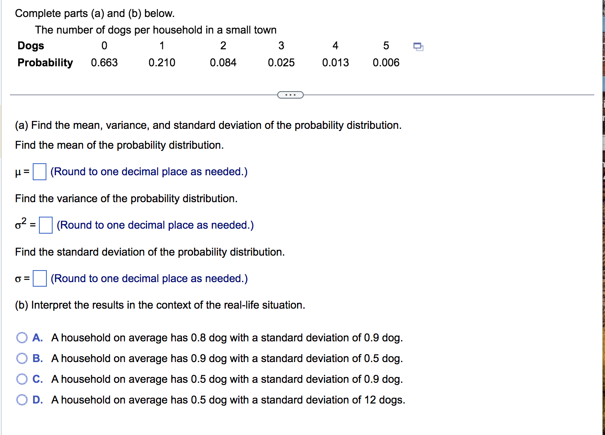Screen dimensions: 605x435
Task: Click the variance answer box beside σ²
Action: tap(46, 225)
